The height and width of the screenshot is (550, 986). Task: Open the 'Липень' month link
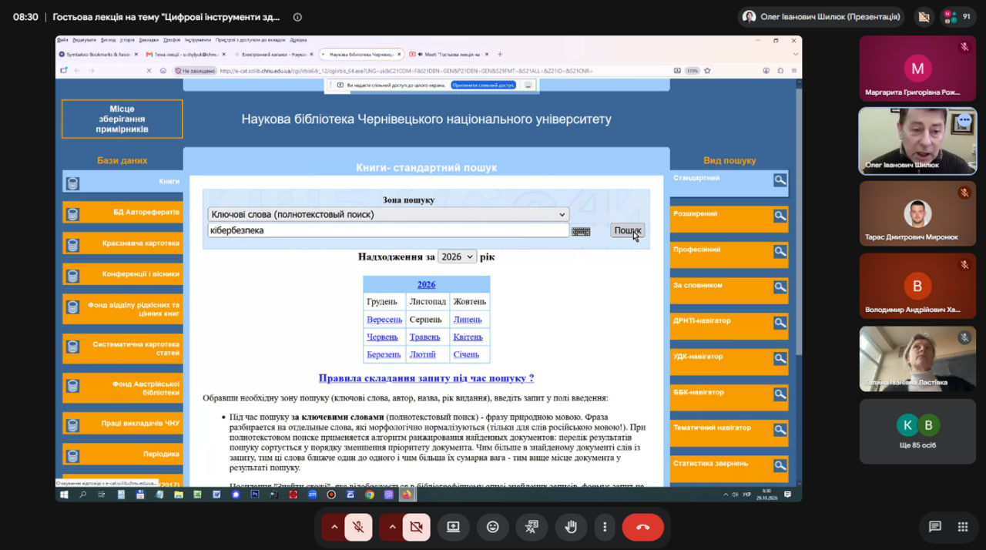click(x=468, y=320)
